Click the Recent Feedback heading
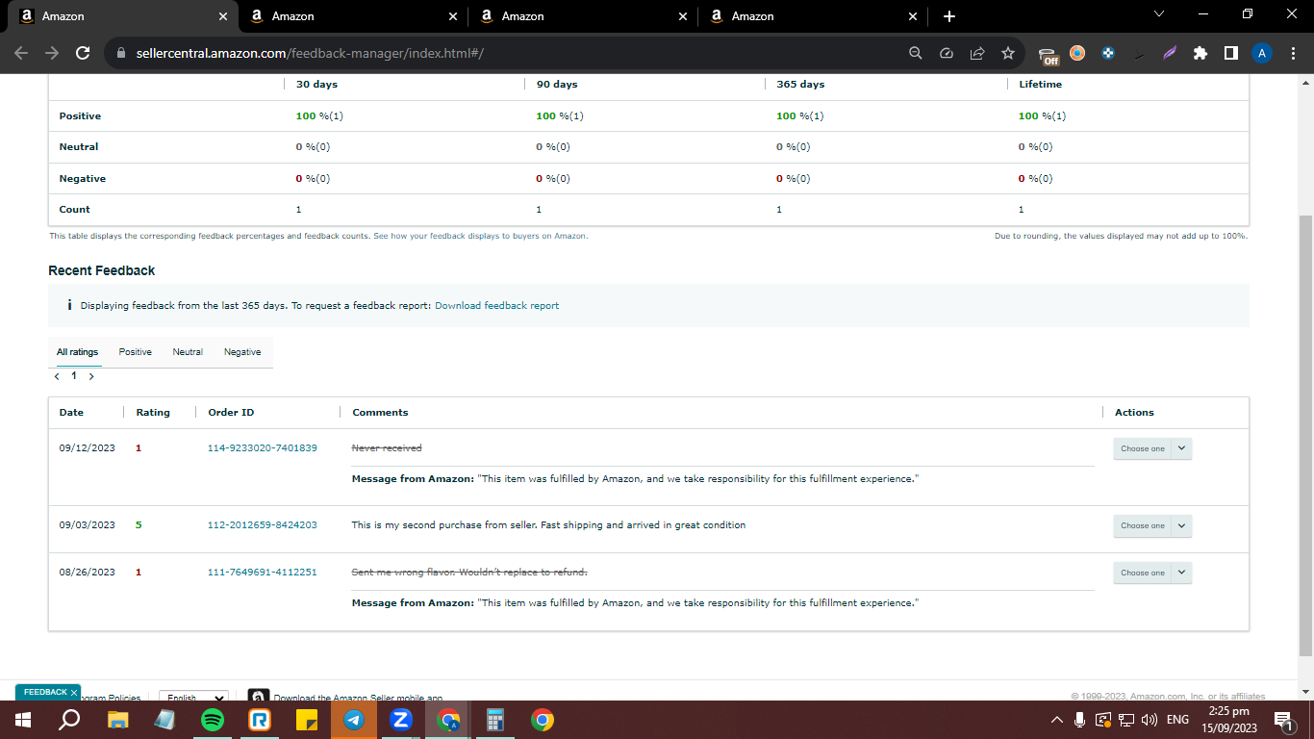This screenshot has height=739, width=1314. coord(102,271)
